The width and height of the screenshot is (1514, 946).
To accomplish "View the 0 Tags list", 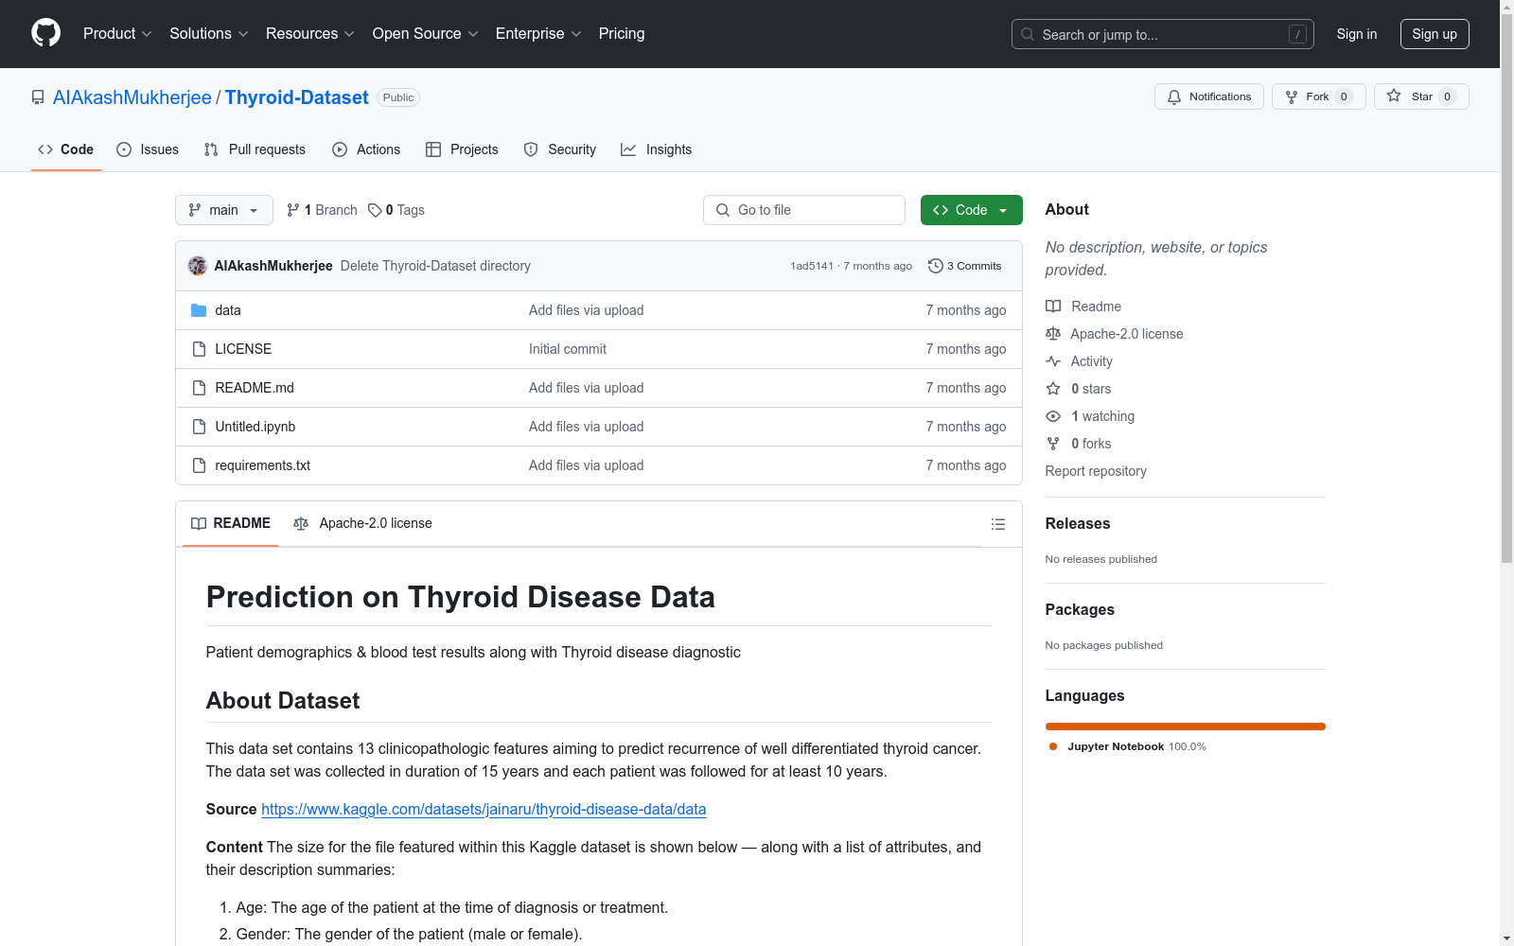I will click(x=396, y=210).
